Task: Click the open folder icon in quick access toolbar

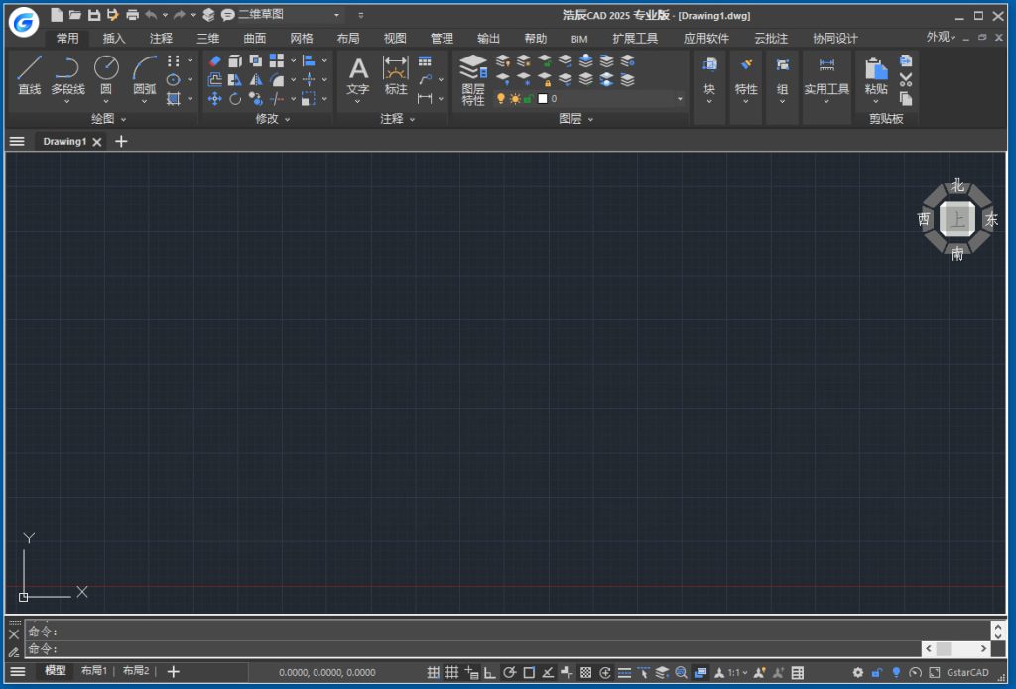Action: 75,15
